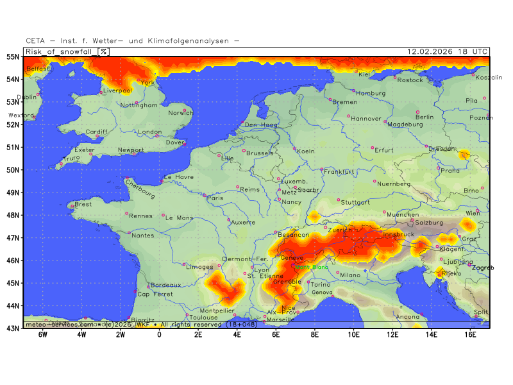Click the Zuerich label text
The height and width of the screenshot is (385, 513).
coord(340,230)
